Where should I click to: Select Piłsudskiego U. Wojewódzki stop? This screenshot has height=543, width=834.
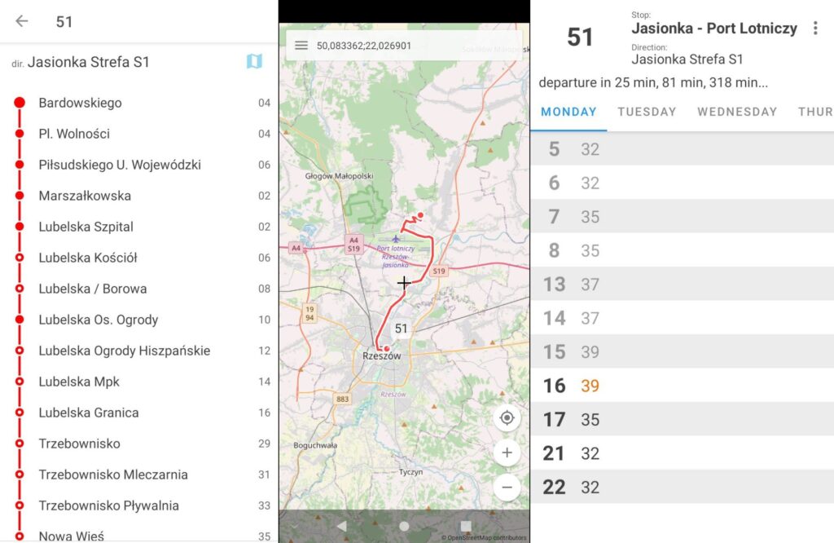[x=138, y=165]
